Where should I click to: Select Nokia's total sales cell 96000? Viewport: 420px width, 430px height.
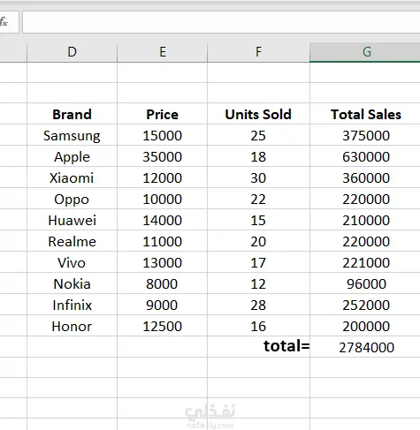click(x=365, y=283)
